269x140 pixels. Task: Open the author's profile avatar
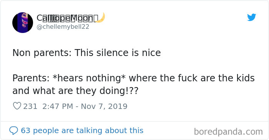tap(23, 22)
